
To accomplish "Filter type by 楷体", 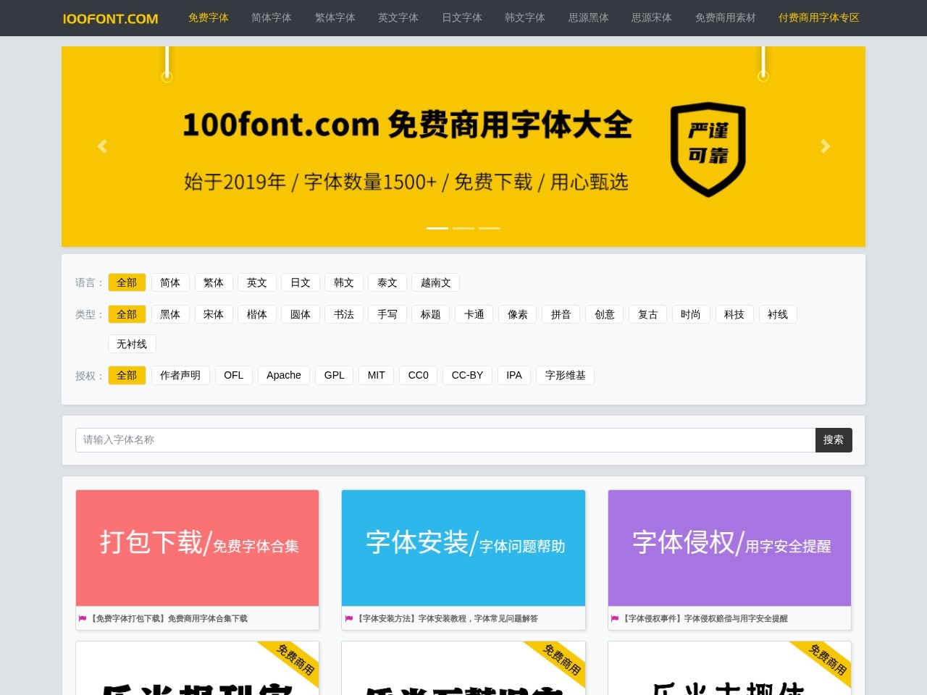I will point(257,314).
